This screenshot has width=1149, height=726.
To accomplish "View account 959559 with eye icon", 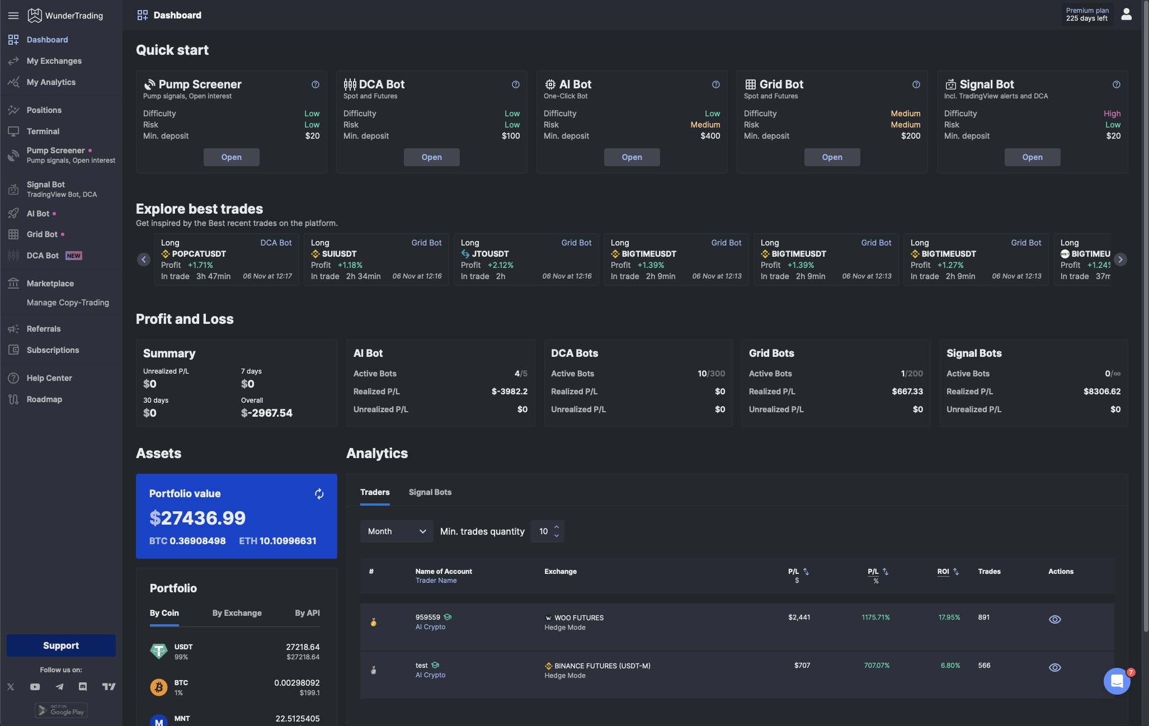I will (x=1054, y=619).
